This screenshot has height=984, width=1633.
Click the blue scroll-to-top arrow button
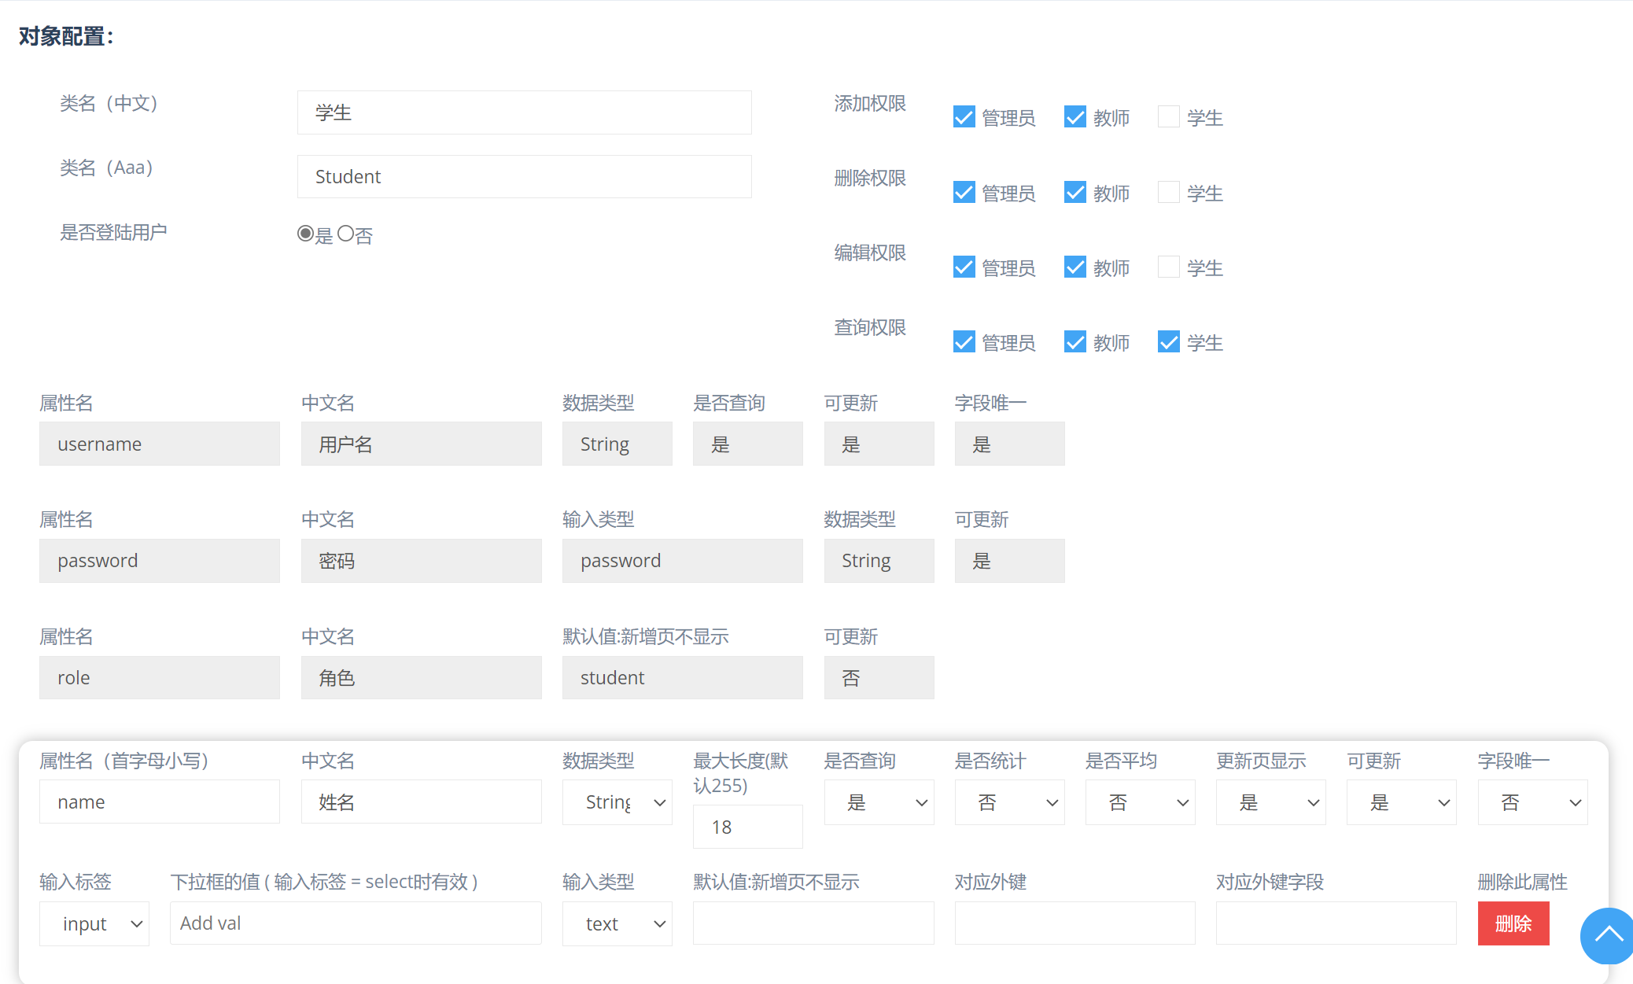1608,934
